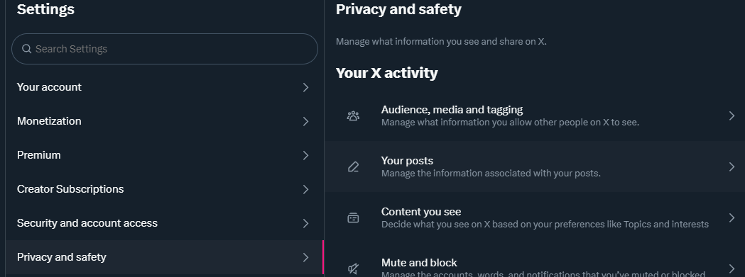Open the Mute and block settings
Viewport: 745px width, 277px height.
click(535, 263)
